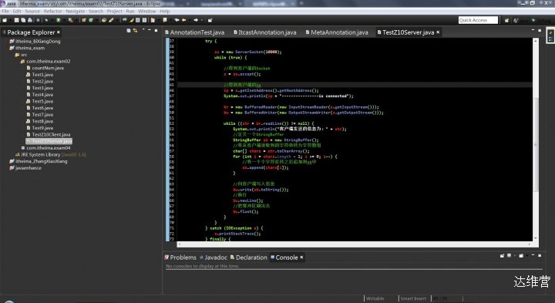Image resolution: width=555 pixels, height=303 pixels.
Task: Select Test5.java in Package Explorer
Action: [x=40, y=101]
